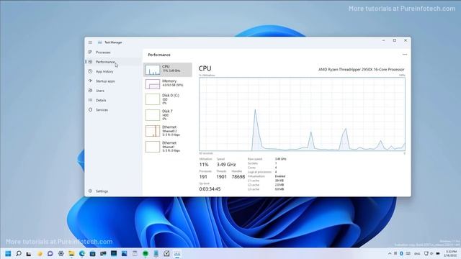Open the Windows Start menu
This screenshot has height=259, width=461.
[8, 253]
